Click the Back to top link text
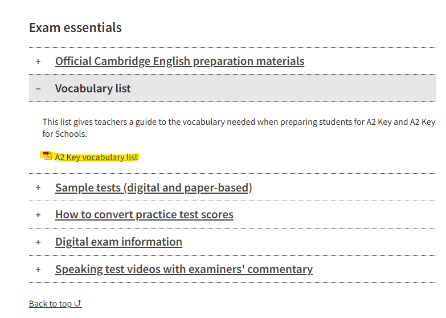 tap(51, 304)
